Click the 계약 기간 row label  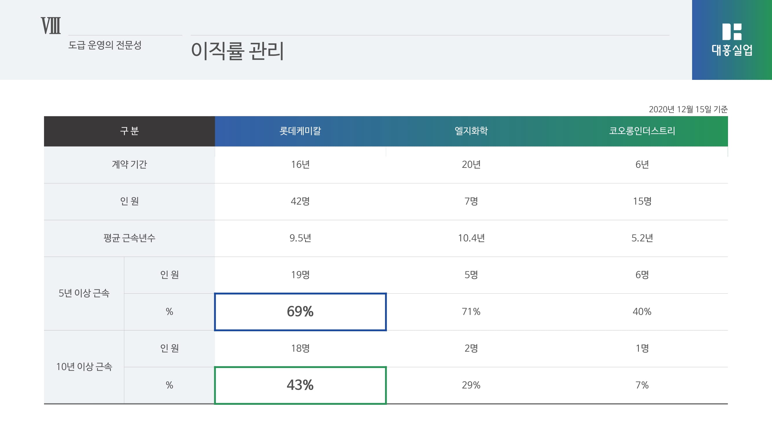(x=129, y=164)
